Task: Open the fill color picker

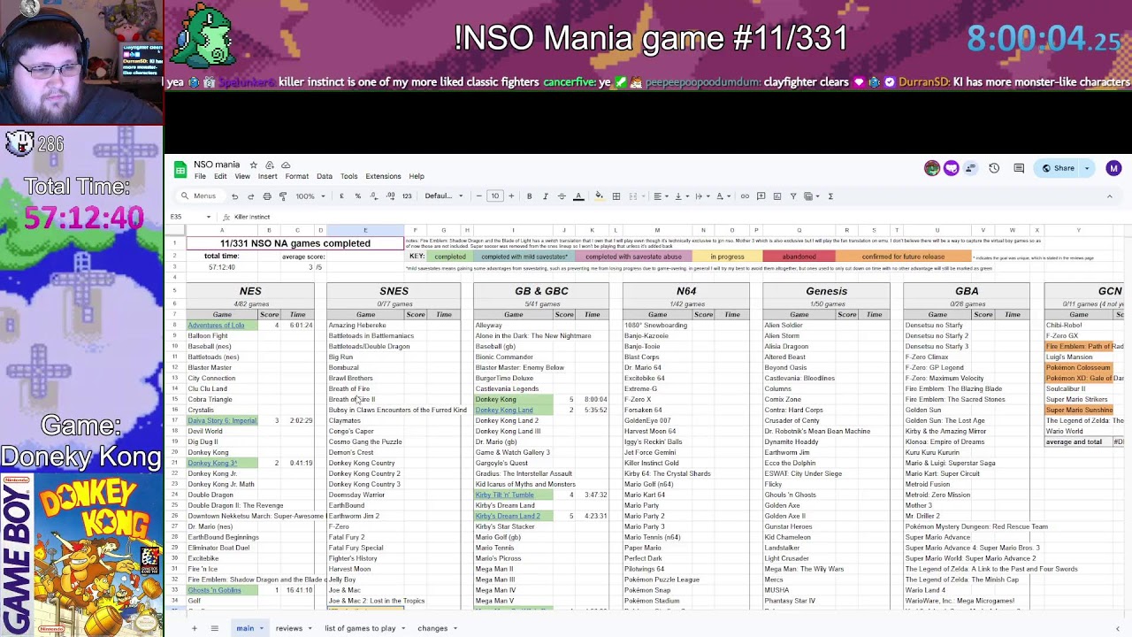Action: pyautogui.click(x=599, y=196)
